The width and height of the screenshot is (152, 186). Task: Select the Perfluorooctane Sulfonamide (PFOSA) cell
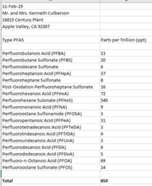coord(51,114)
